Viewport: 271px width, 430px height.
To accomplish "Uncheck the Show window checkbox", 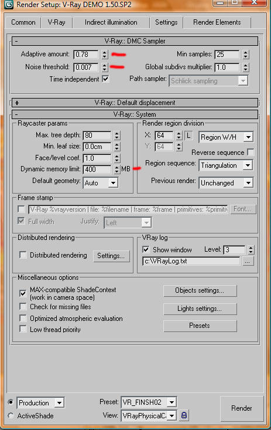I will (146, 249).
